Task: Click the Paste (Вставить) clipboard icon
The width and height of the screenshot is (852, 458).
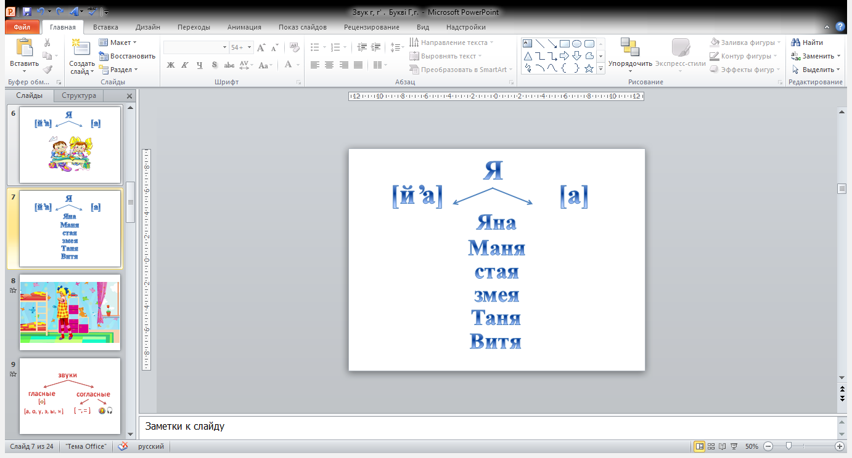Action: [24, 48]
